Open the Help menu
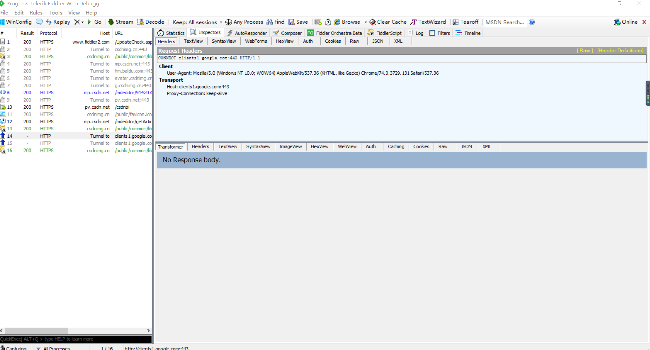 [x=91, y=13]
